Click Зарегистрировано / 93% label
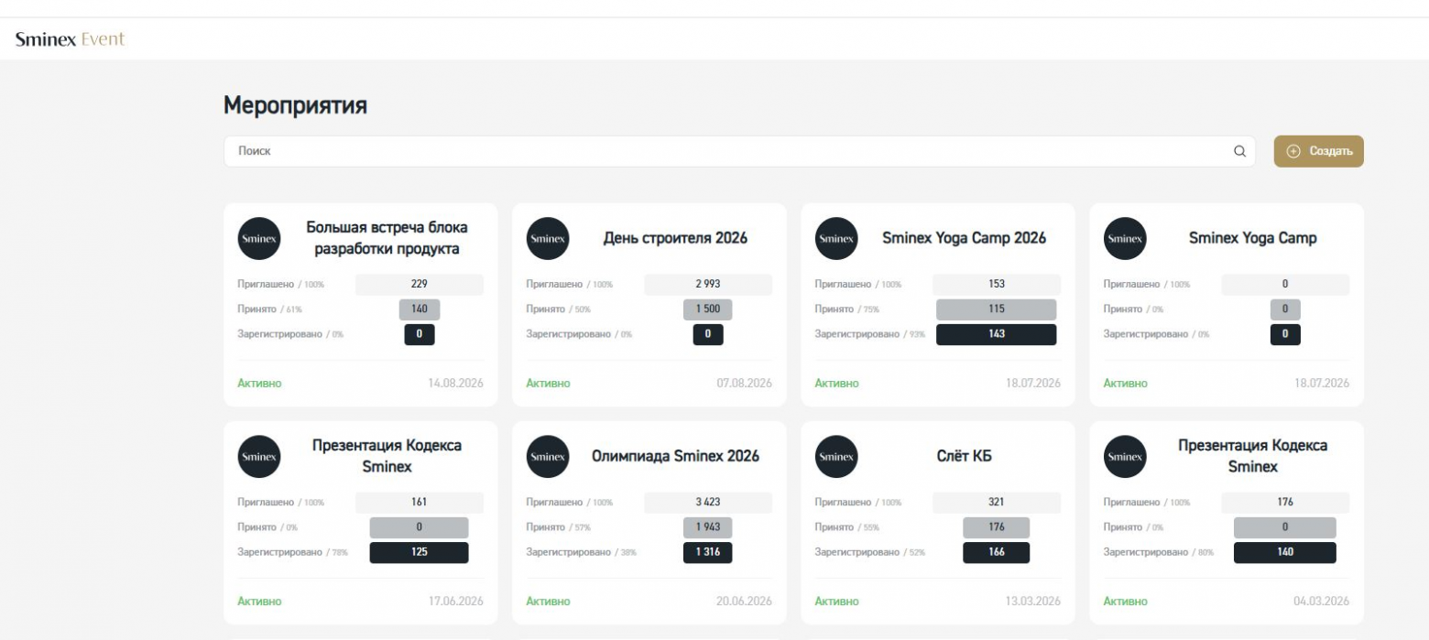This screenshot has width=1429, height=640. (870, 334)
